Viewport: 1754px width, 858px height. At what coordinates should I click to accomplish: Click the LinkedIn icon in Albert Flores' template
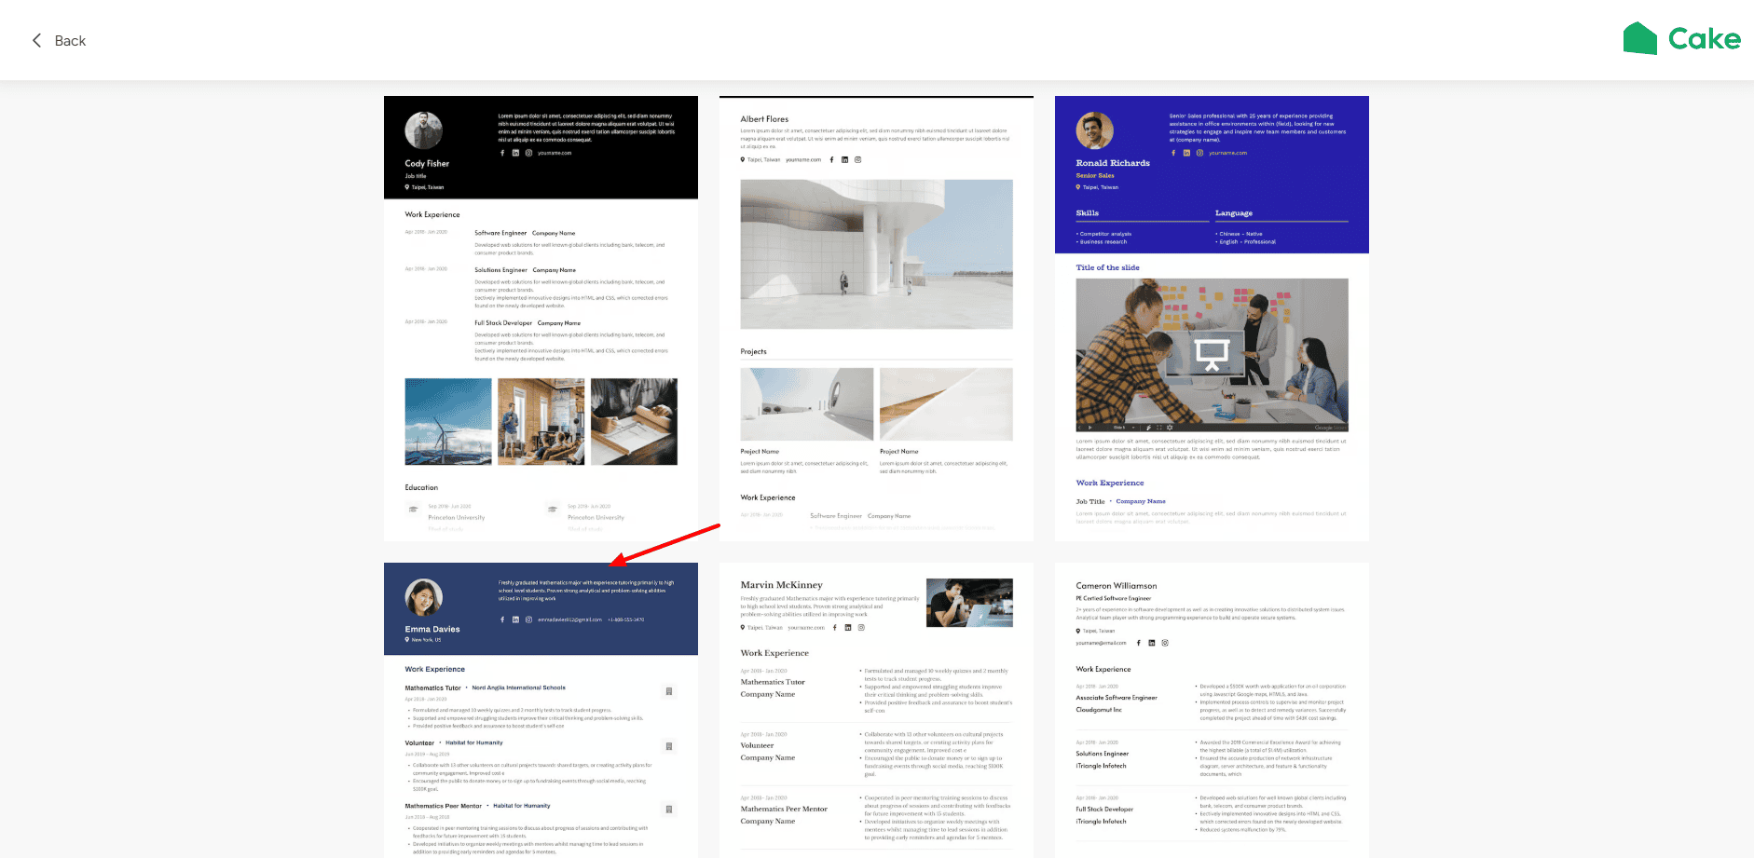[845, 159]
